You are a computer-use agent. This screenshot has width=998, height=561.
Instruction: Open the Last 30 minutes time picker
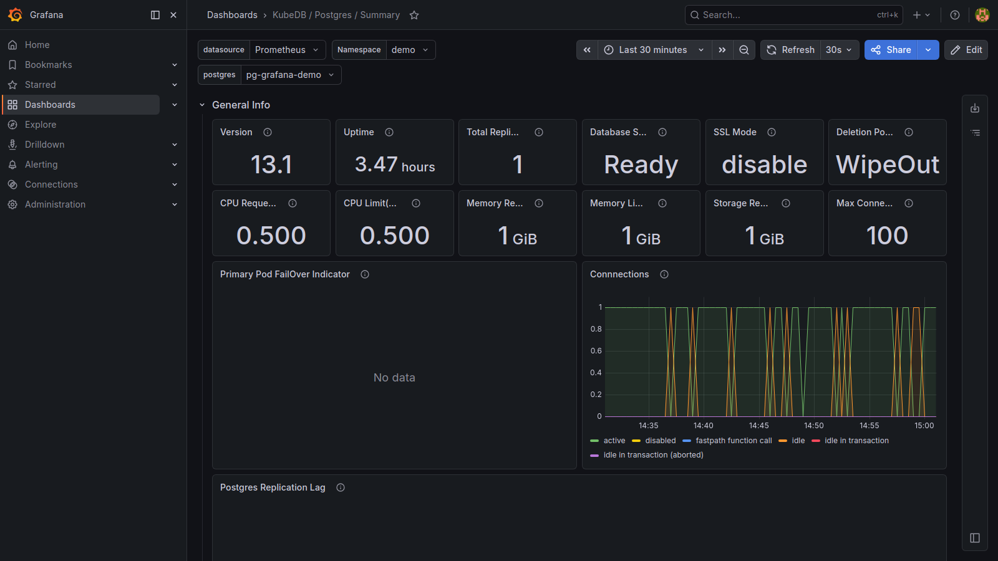point(655,50)
